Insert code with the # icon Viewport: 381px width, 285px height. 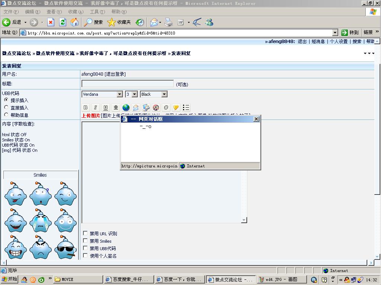(166, 107)
